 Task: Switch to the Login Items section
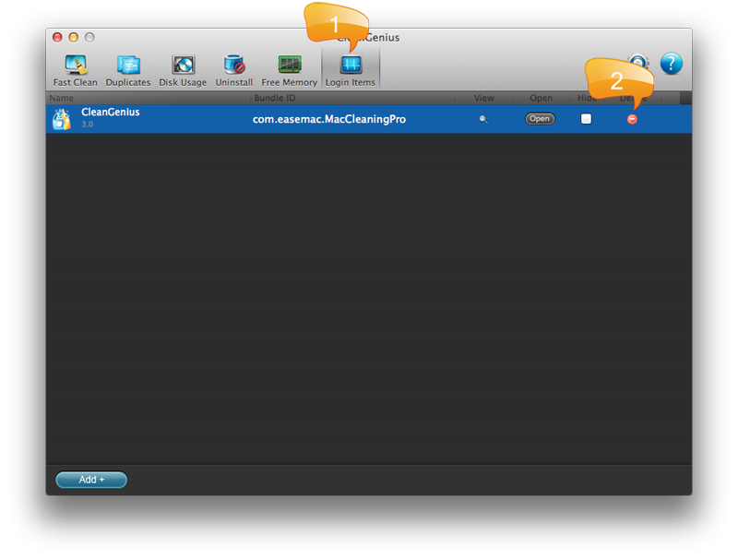pos(351,71)
